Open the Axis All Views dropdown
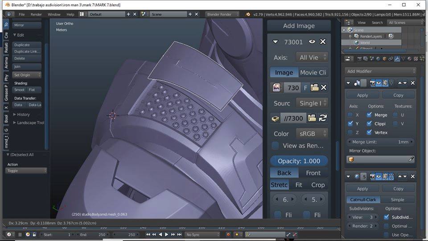 [312, 58]
